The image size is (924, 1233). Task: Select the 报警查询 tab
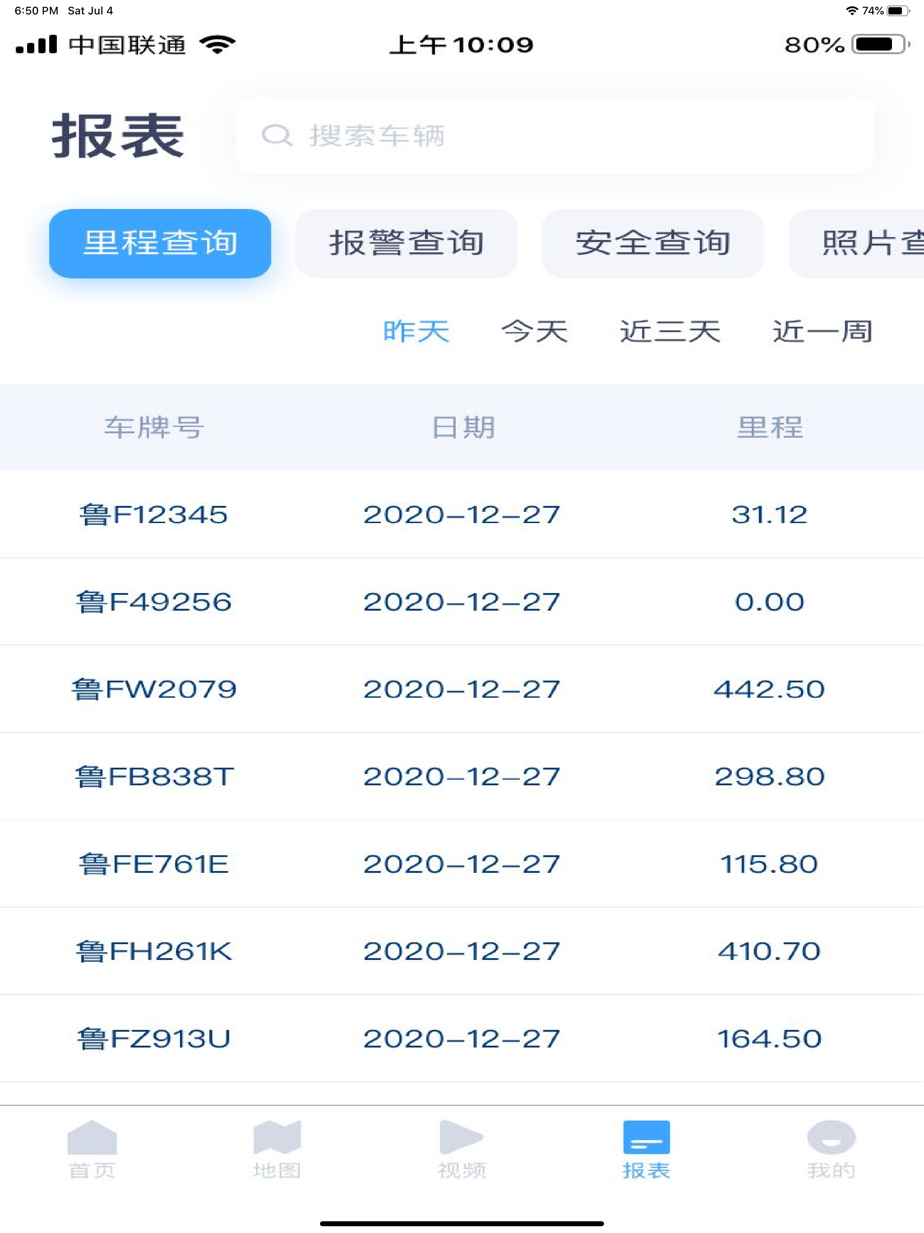406,244
